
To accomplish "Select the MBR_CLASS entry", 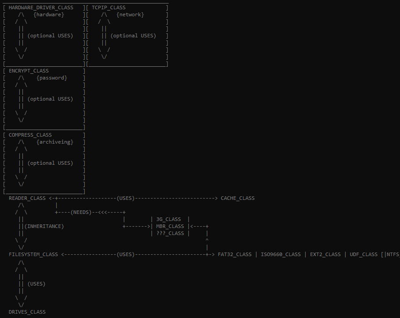I will click(x=170, y=226).
